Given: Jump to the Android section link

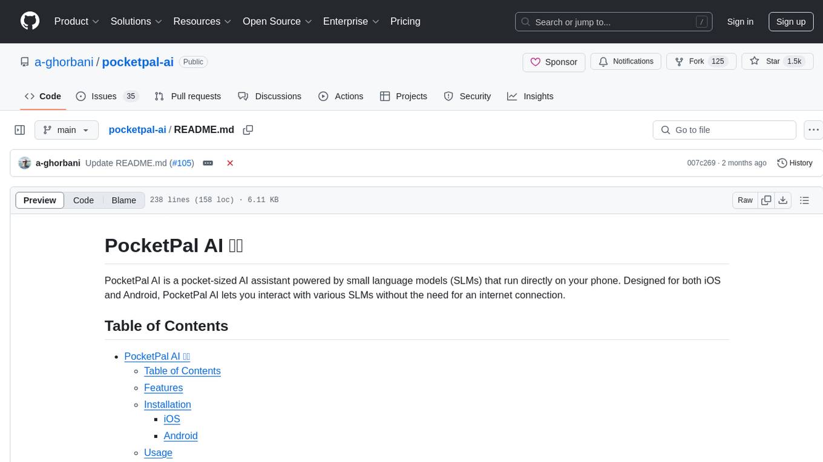Looking at the screenshot, I should [181, 436].
